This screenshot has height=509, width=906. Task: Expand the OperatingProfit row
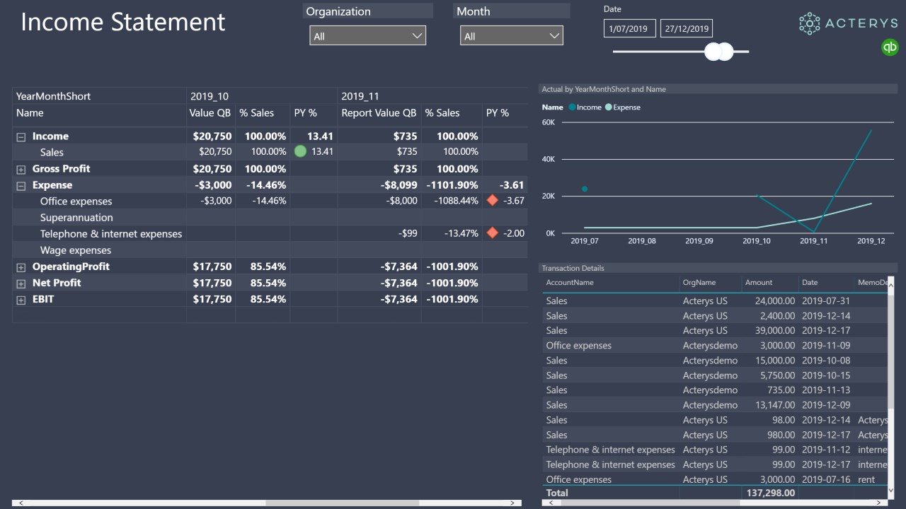[x=21, y=267]
